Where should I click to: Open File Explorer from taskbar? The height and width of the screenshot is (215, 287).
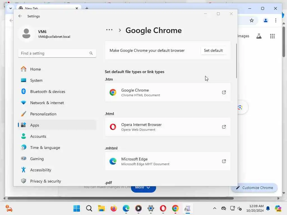[101, 208]
